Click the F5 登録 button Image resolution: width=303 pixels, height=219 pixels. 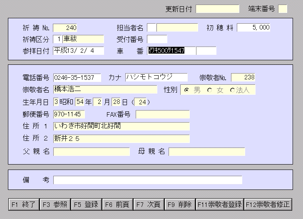tap(86, 204)
